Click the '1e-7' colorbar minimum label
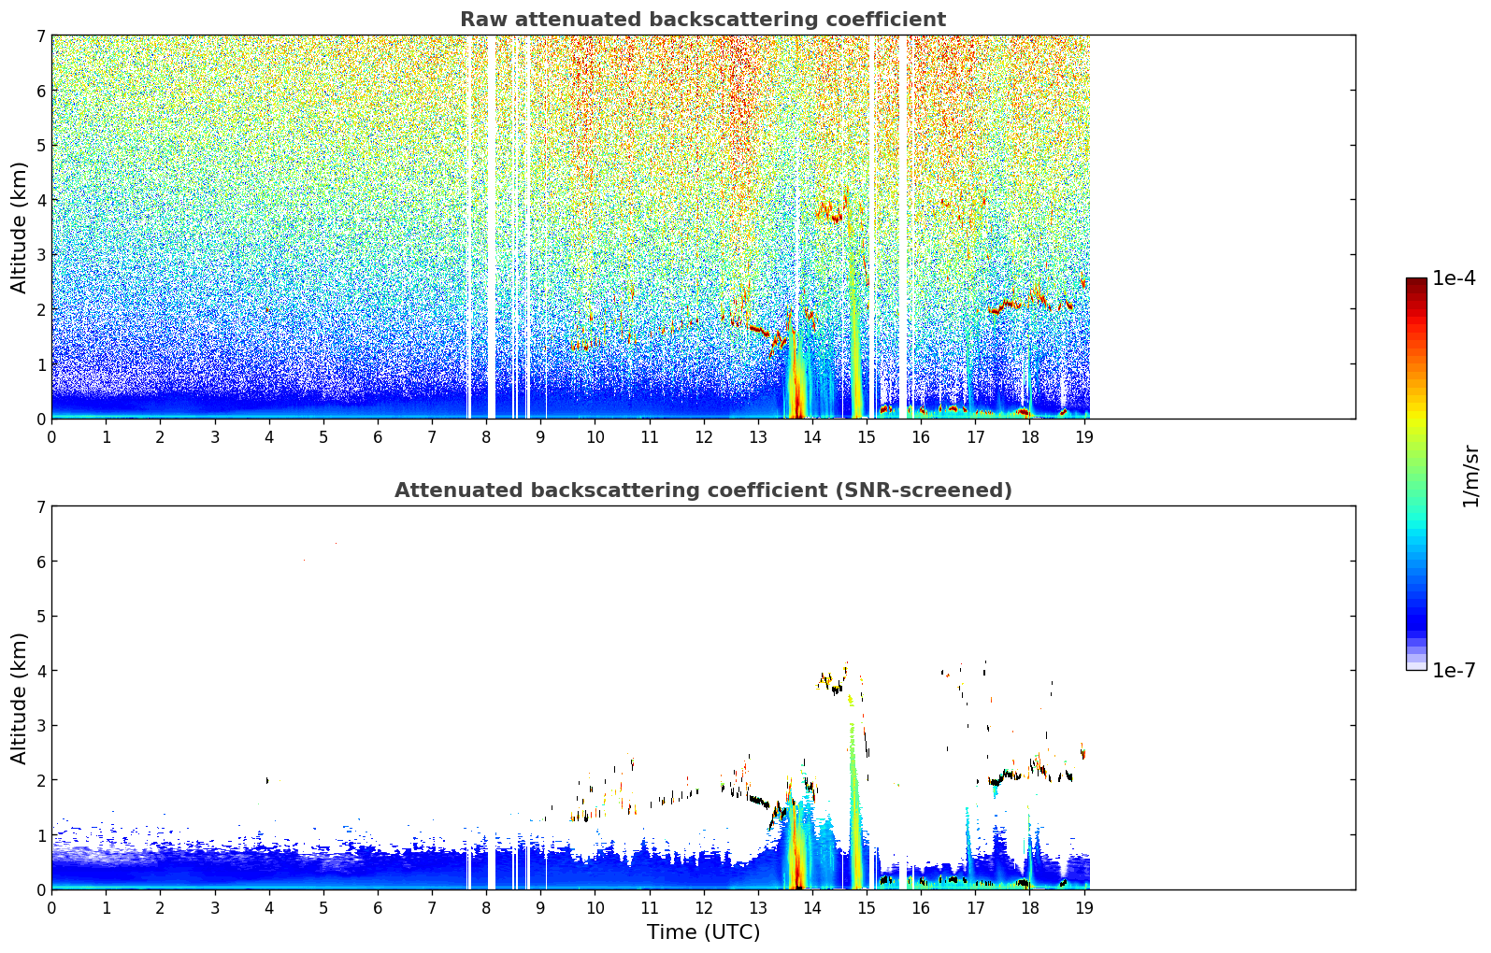The height and width of the screenshot is (953, 1491). click(x=1454, y=671)
